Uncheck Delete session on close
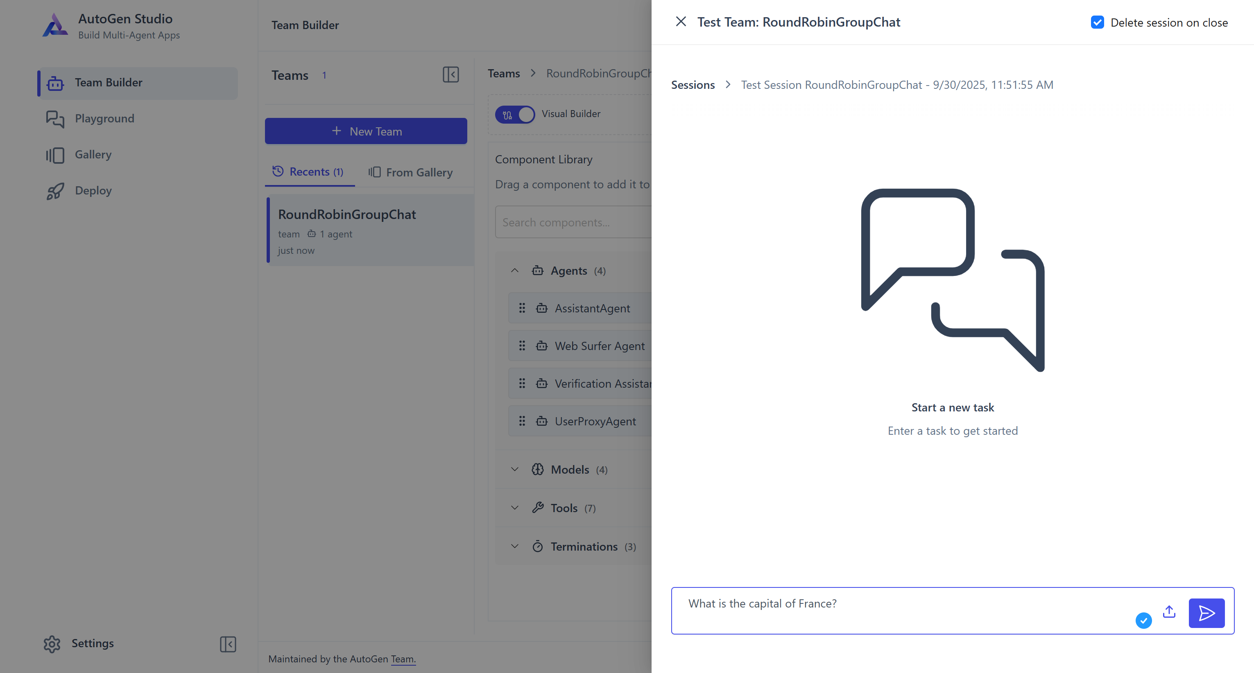 click(x=1097, y=23)
